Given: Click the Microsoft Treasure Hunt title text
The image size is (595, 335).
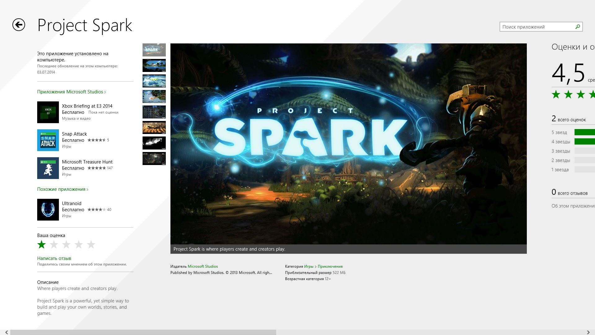Looking at the screenshot, I should (87, 162).
